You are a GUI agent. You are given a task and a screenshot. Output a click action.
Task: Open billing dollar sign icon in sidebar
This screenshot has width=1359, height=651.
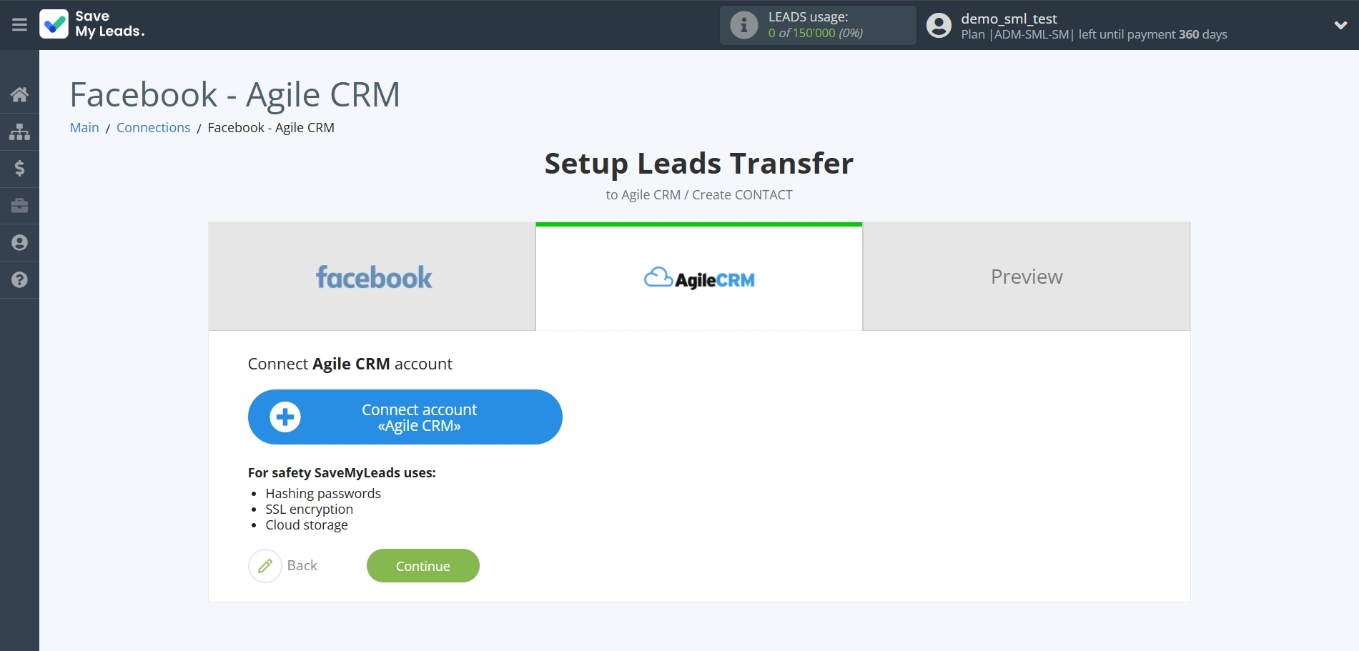click(x=19, y=169)
